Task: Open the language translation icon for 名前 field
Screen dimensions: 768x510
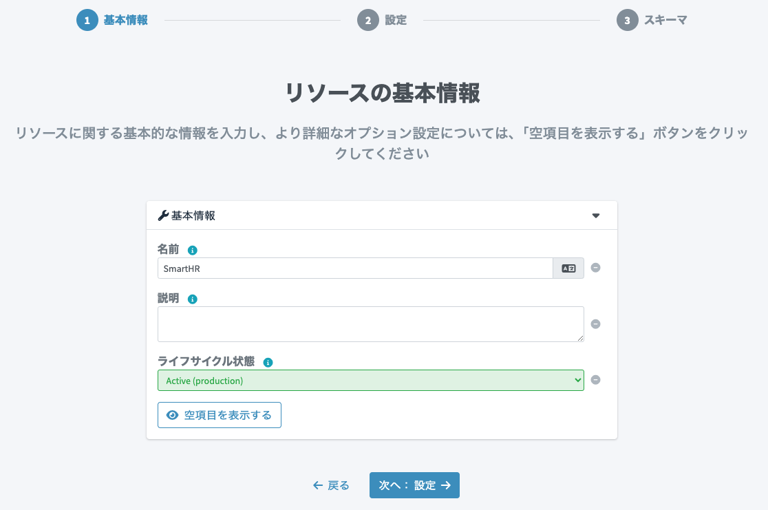Action: [x=568, y=268]
